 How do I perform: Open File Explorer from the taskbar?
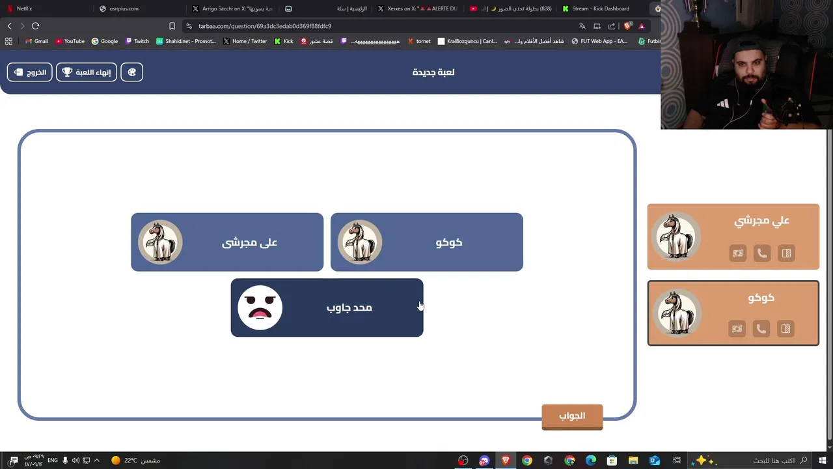pyautogui.click(x=633, y=461)
